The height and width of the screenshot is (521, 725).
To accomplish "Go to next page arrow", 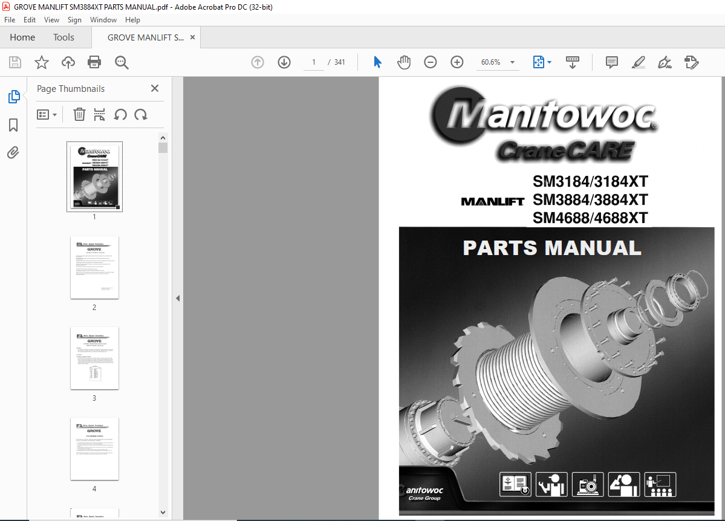I will [284, 62].
